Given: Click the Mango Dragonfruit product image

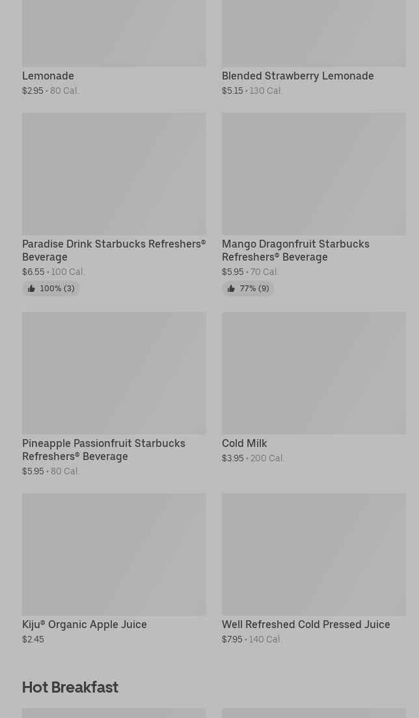Looking at the screenshot, I should (x=314, y=174).
